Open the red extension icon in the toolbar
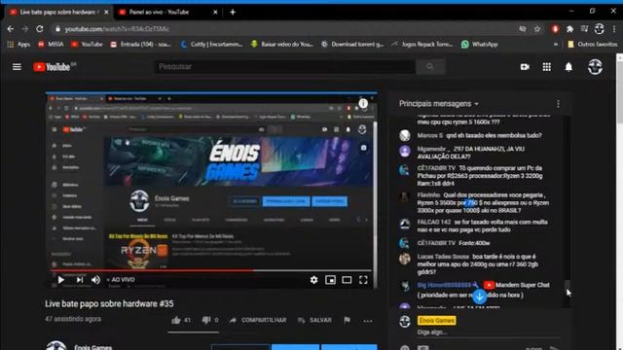 (555, 29)
